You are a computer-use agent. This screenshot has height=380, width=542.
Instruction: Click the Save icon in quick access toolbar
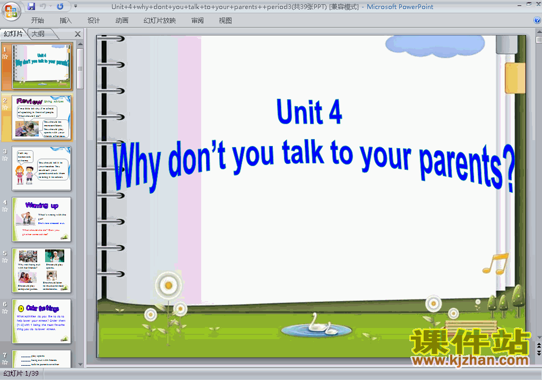[x=31, y=6]
